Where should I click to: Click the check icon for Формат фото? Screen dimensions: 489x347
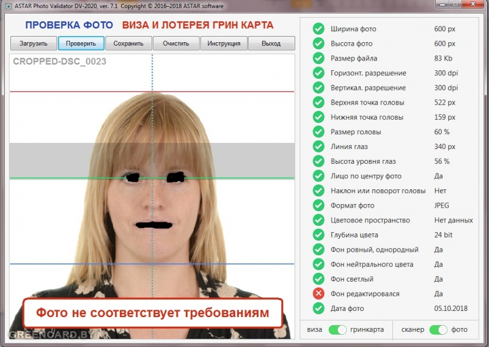click(318, 205)
